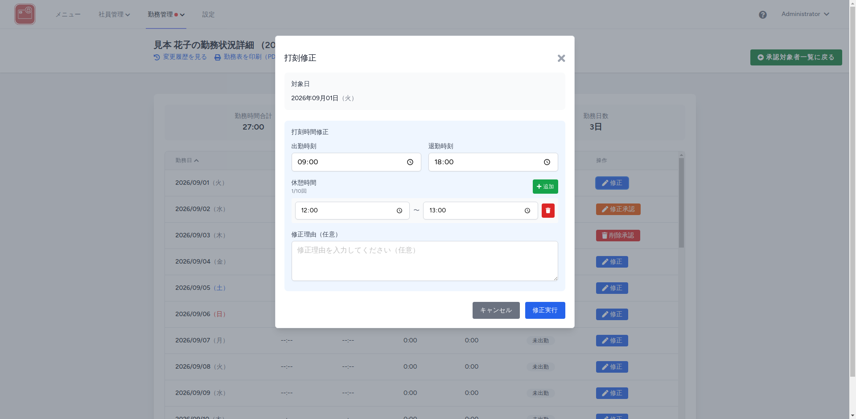Screen dimensions: 856x419
Task: Close the 打刻修正 dialog with the X icon
Action: click(x=561, y=58)
